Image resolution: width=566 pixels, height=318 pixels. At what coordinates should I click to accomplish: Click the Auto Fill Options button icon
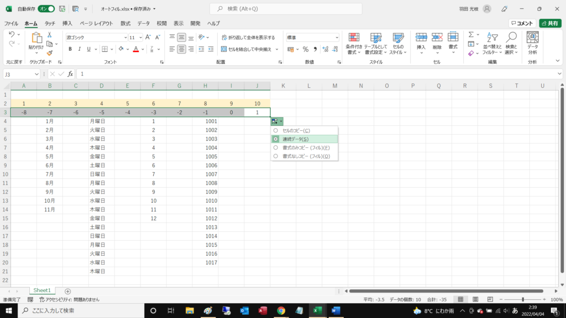click(x=277, y=121)
